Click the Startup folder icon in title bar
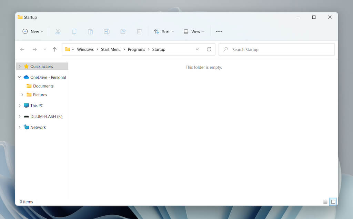Viewport: 353px width, 219px height. [20, 17]
